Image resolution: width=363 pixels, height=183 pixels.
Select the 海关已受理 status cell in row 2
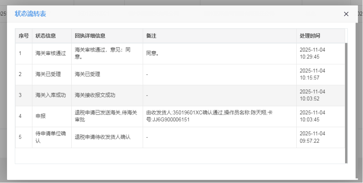point(48,74)
